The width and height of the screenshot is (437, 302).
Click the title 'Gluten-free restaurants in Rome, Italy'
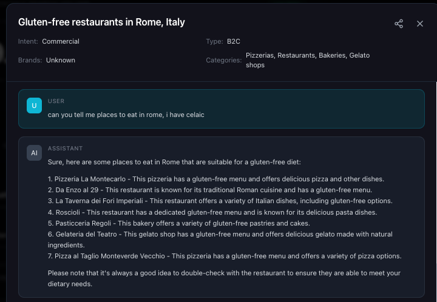tap(101, 22)
